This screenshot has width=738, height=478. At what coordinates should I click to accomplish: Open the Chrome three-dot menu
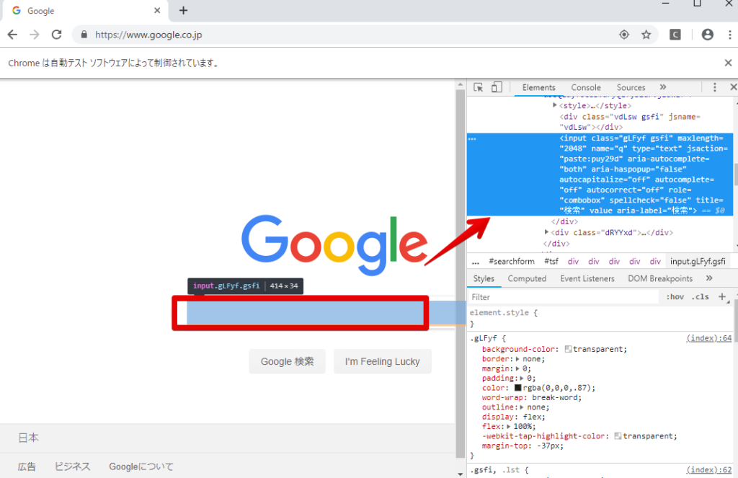(x=729, y=35)
